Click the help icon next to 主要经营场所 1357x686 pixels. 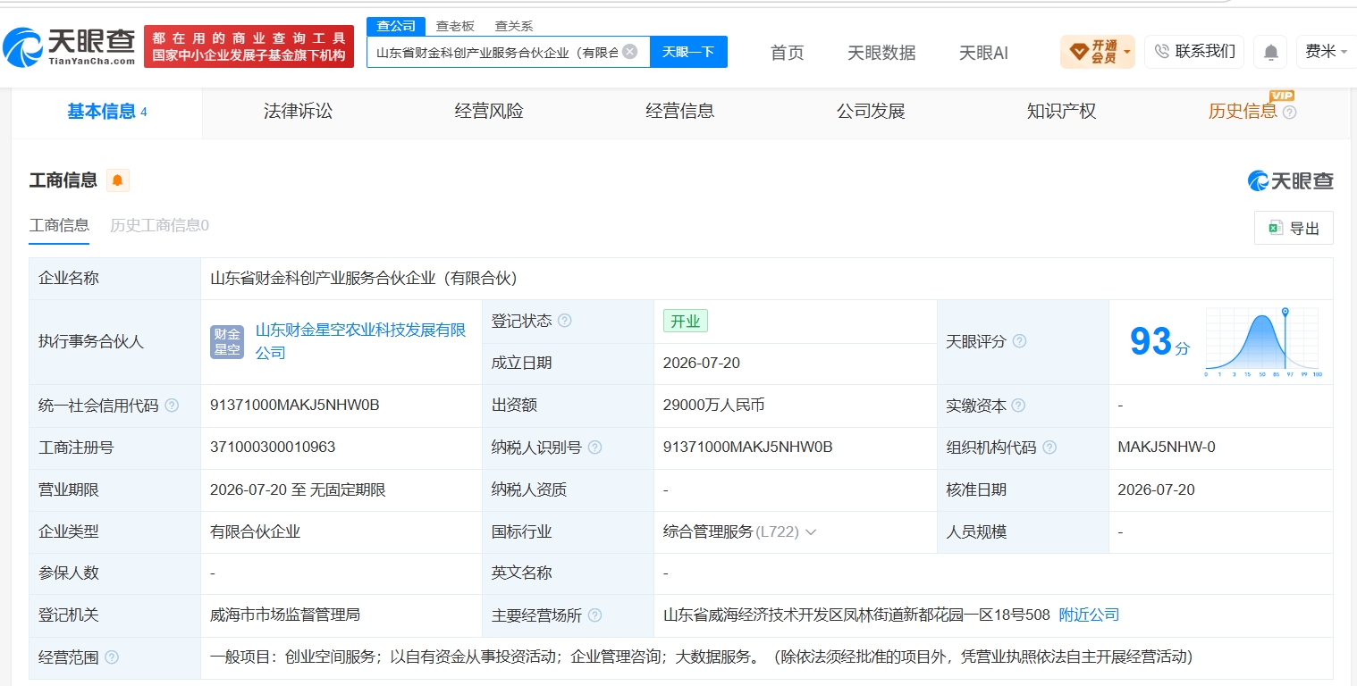594,615
